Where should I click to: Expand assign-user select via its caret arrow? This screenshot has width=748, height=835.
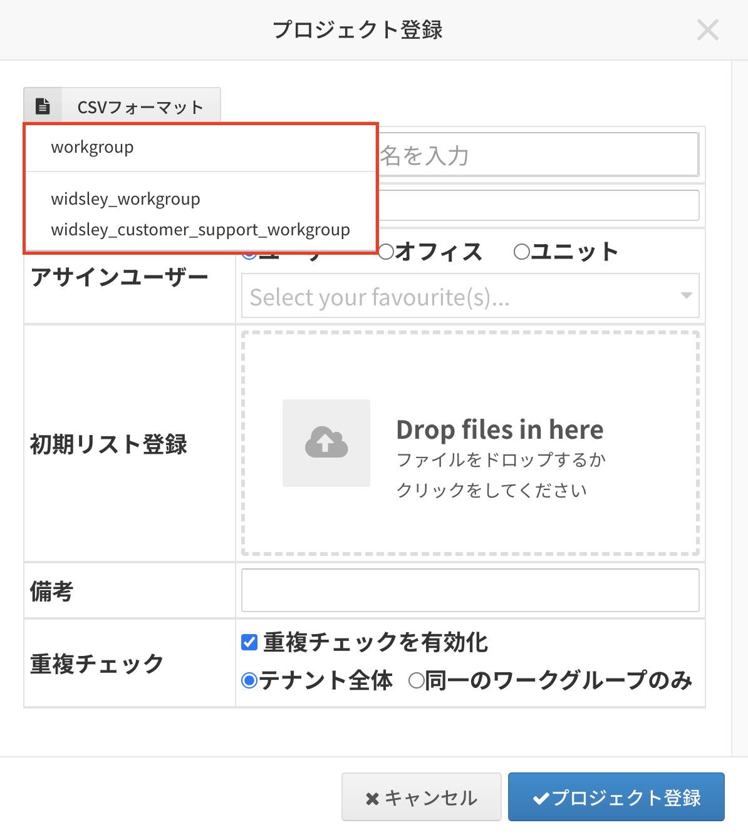686,295
